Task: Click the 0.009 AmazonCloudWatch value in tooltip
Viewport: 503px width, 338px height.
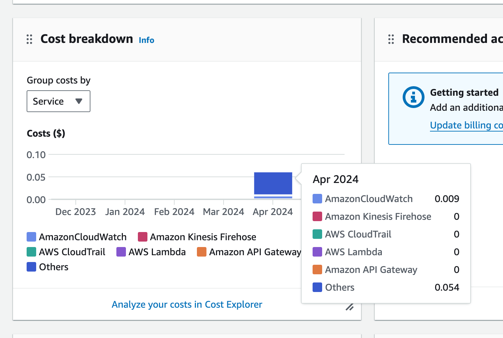Action: [x=447, y=199]
